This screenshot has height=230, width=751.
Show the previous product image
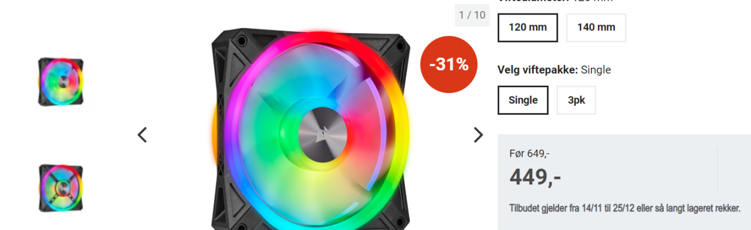point(142,135)
